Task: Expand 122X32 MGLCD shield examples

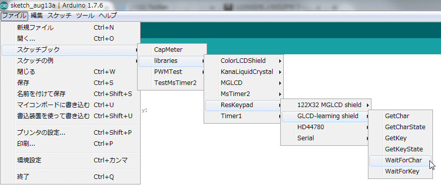Action: pyautogui.click(x=326, y=105)
